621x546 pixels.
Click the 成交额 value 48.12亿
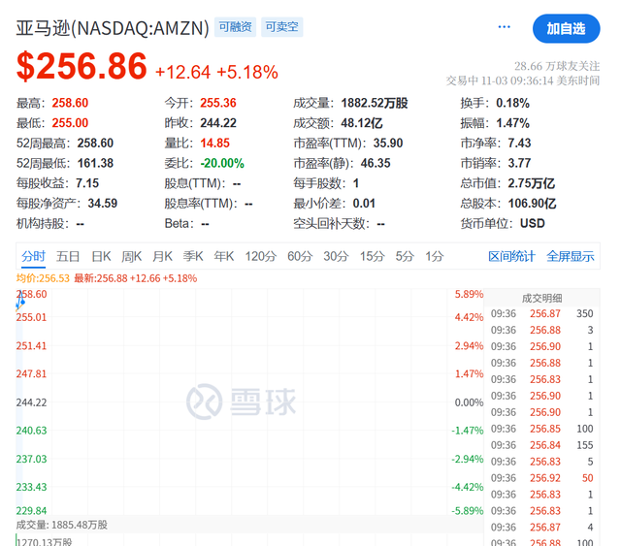[362, 123]
